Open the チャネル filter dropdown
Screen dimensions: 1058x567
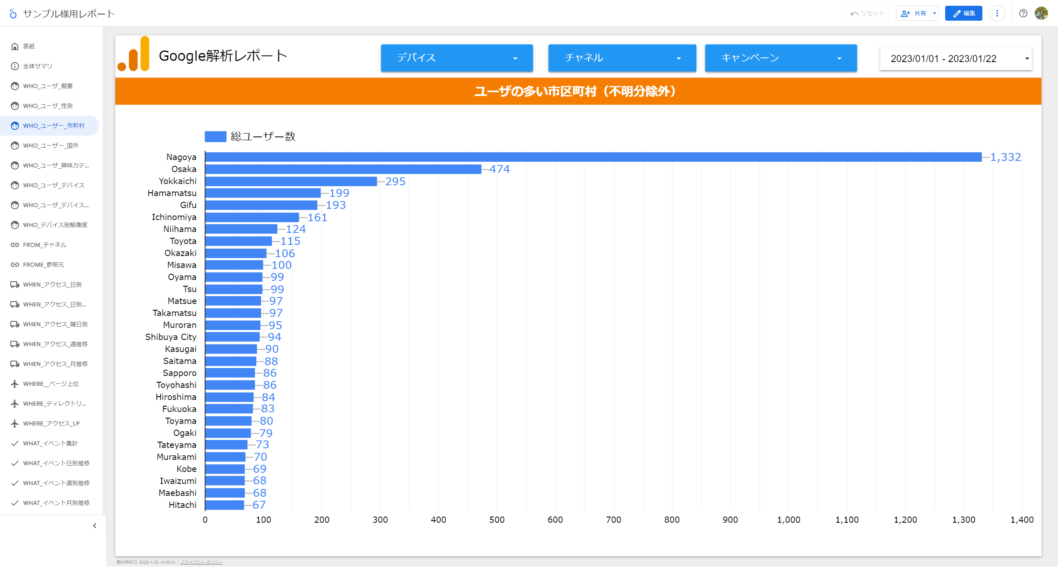click(x=622, y=58)
